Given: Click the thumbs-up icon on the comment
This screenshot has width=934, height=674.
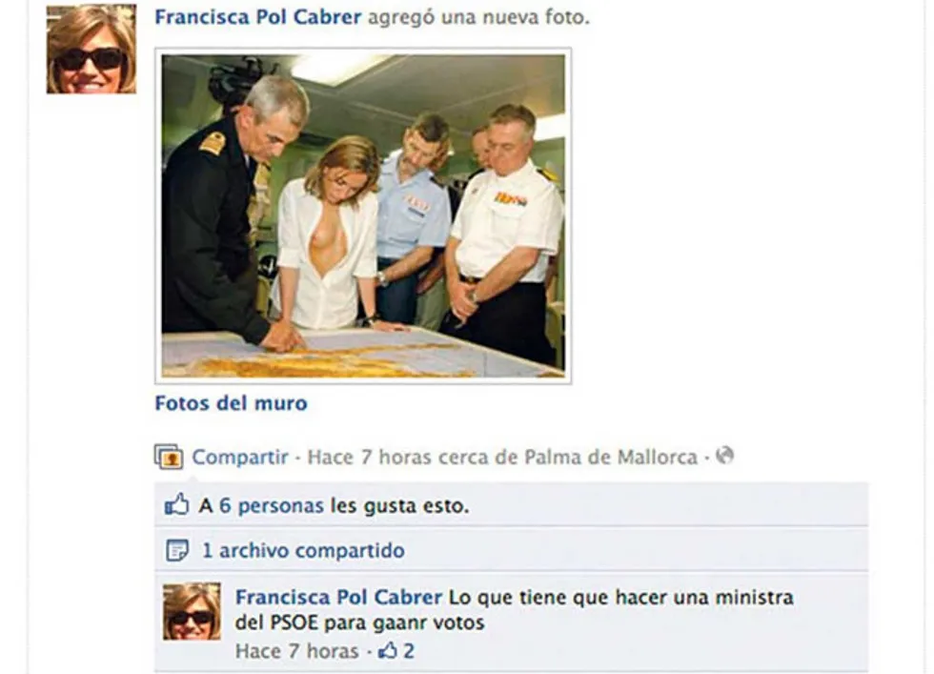Looking at the screenshot, I should (387, 650).
